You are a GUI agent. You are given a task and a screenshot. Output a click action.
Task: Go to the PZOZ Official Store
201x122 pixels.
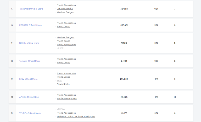28,79
